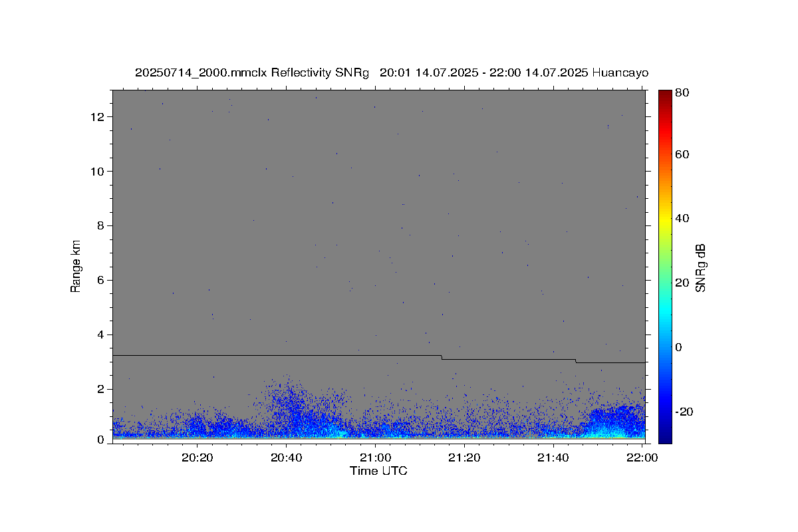798x532 pixels.
Task: Click the 4 km range tick label
Action: pyautogui.click(x=102, y=335)
